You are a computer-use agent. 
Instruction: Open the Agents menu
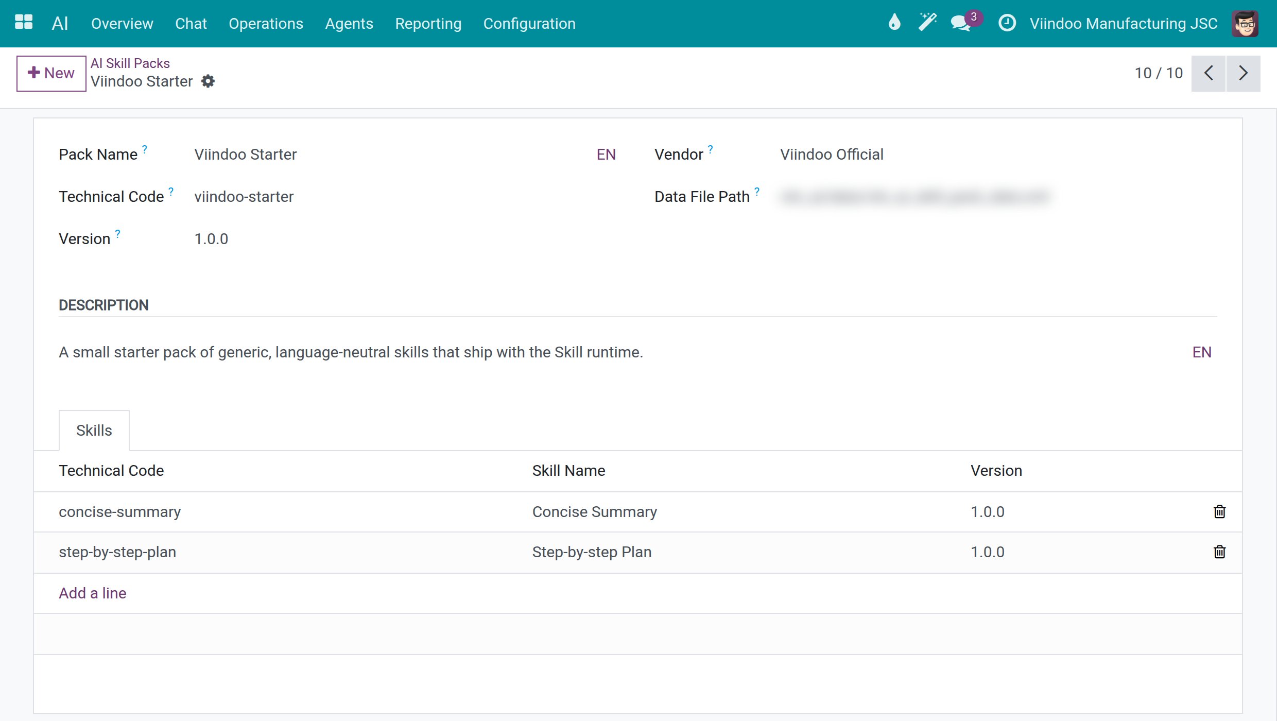pos(349,23)
